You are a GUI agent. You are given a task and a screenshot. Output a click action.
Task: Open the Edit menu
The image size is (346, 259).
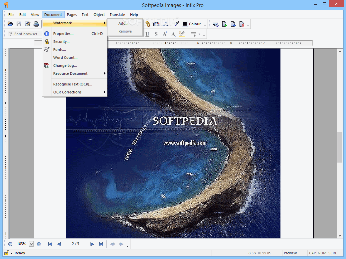coord(23,15)
